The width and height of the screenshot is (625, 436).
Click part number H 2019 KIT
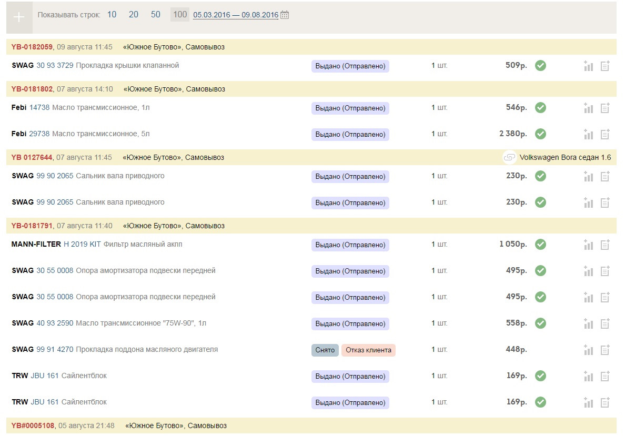(x=82, y=244)
